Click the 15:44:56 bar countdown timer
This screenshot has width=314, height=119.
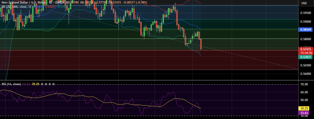(306, 53)
